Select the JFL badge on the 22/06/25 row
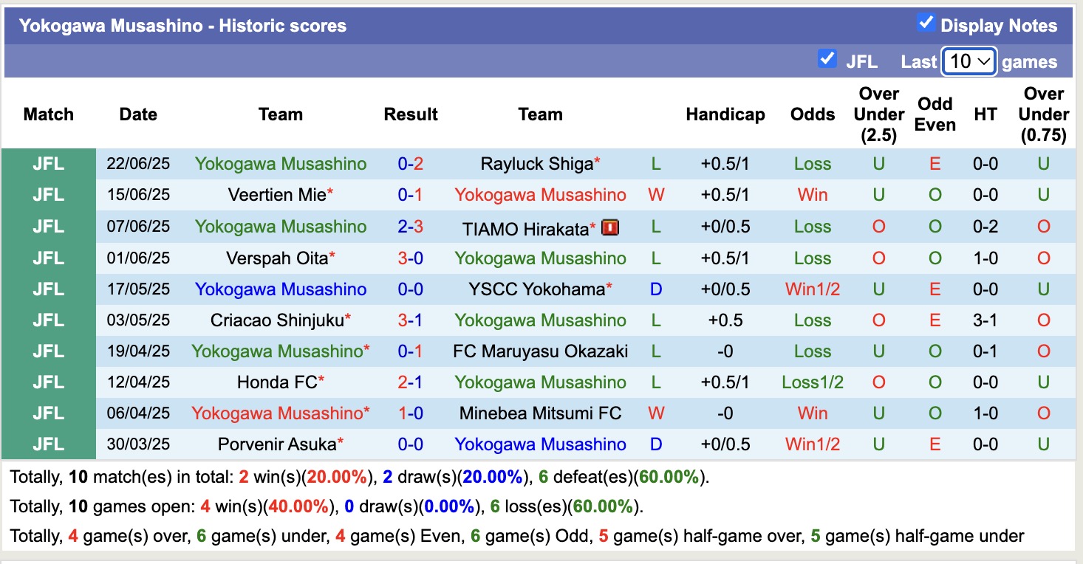 coord(47,164)
